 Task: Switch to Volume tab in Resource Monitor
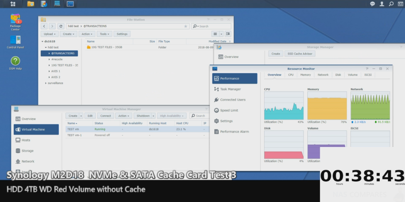tap(352, 75)
